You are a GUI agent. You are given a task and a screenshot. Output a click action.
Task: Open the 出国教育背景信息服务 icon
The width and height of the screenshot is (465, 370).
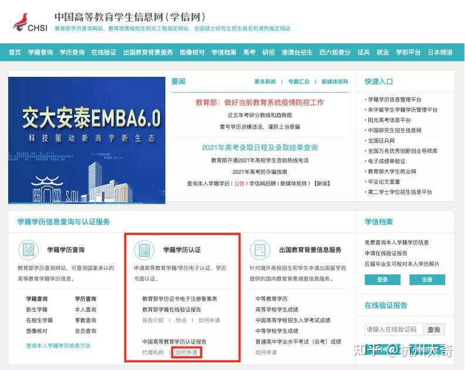(x=260, y=250)
